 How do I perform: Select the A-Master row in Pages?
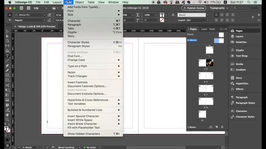point(205,40)
